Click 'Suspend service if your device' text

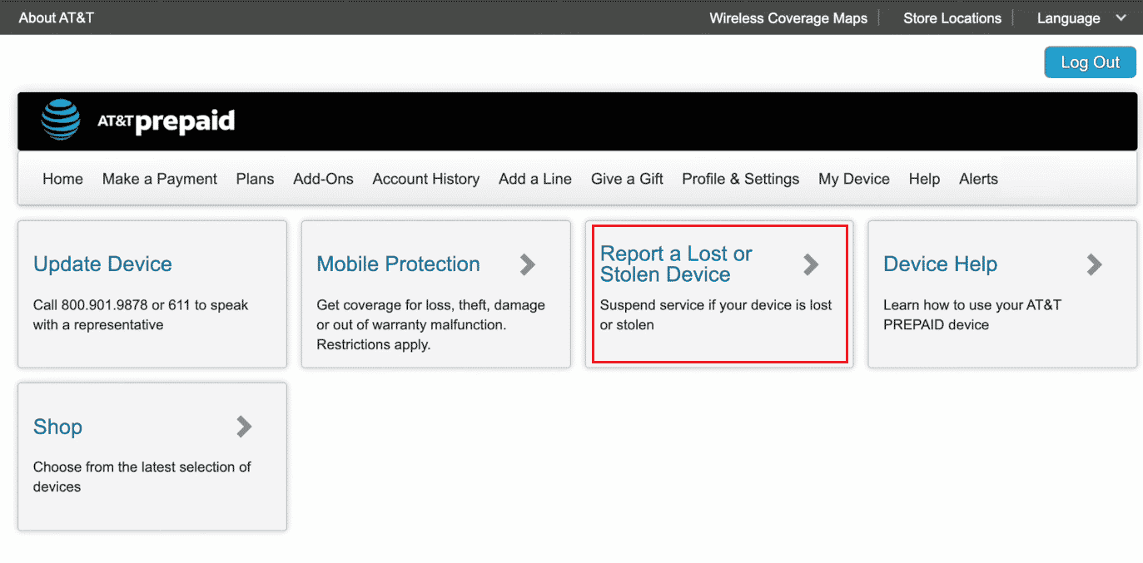tap(716, 315)
